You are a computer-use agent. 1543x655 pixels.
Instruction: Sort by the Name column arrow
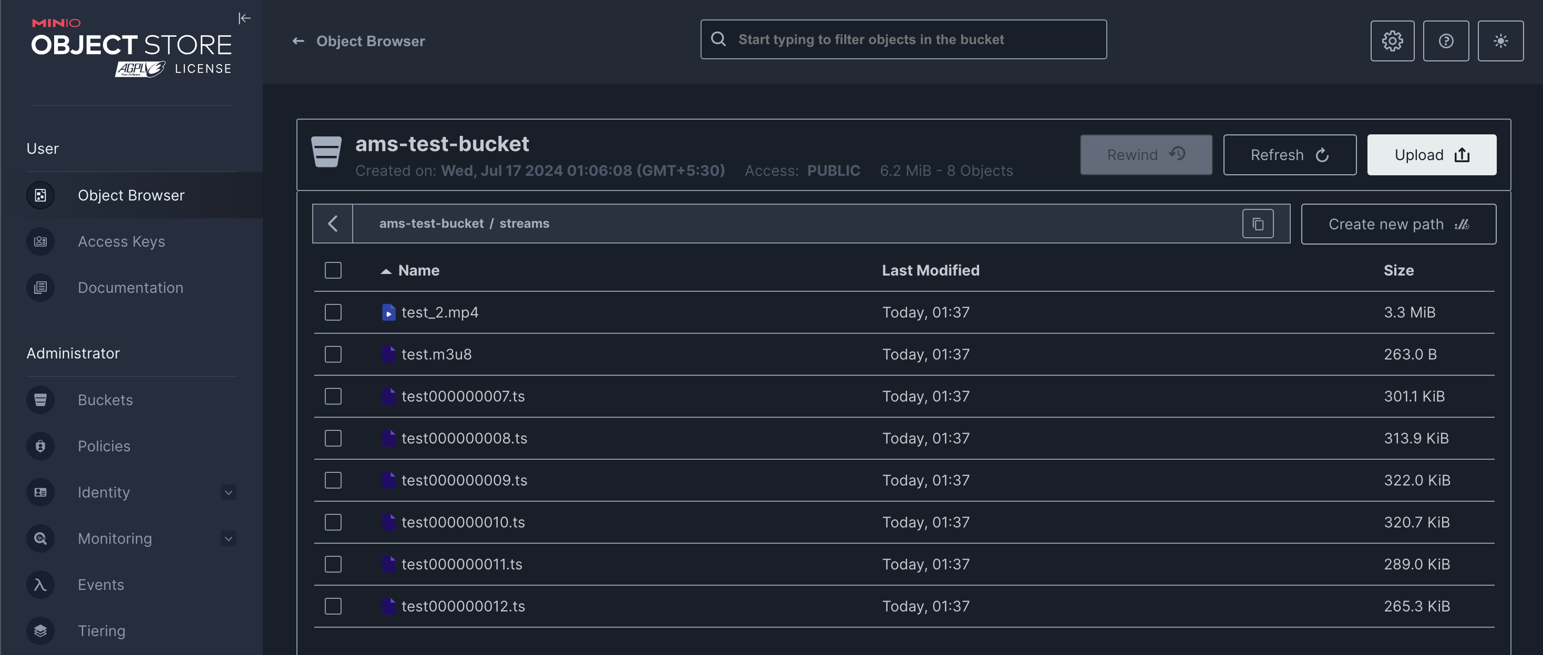[x=386, y=271]
